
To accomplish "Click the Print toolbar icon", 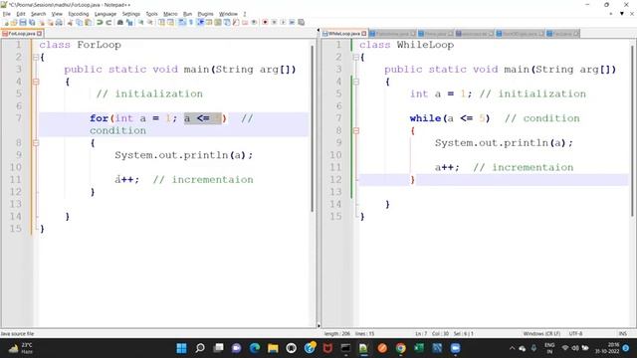I will point(59,22).
